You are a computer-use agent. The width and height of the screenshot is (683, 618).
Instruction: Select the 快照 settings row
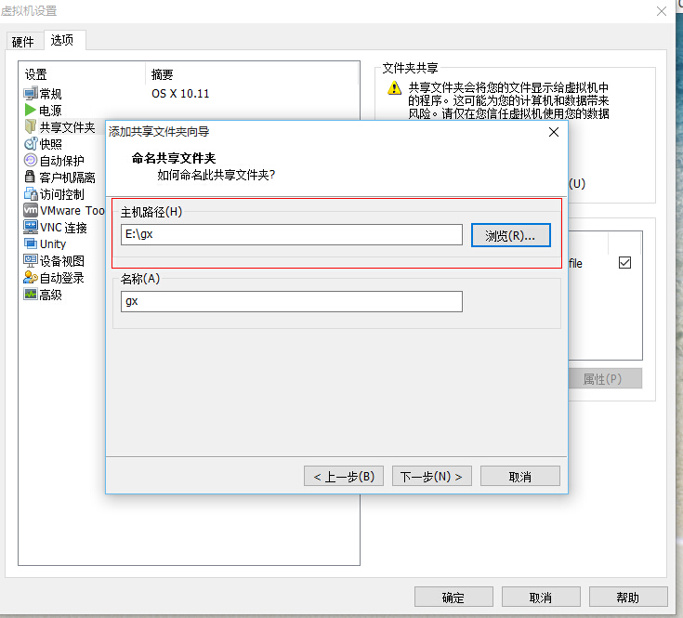(x=63, y=143)
